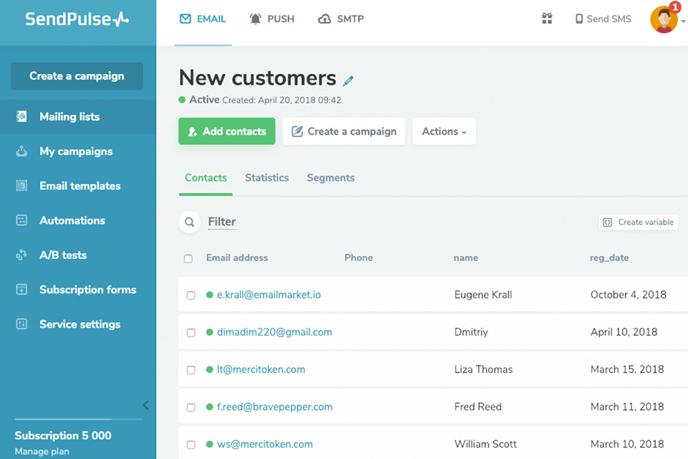Click the reg_date column header
The image size is (688, 459).
tap(609, 258)
